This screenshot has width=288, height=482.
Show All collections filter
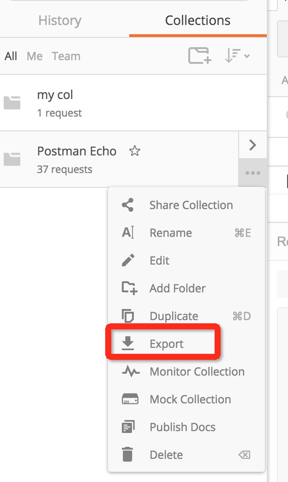[11, 56]
